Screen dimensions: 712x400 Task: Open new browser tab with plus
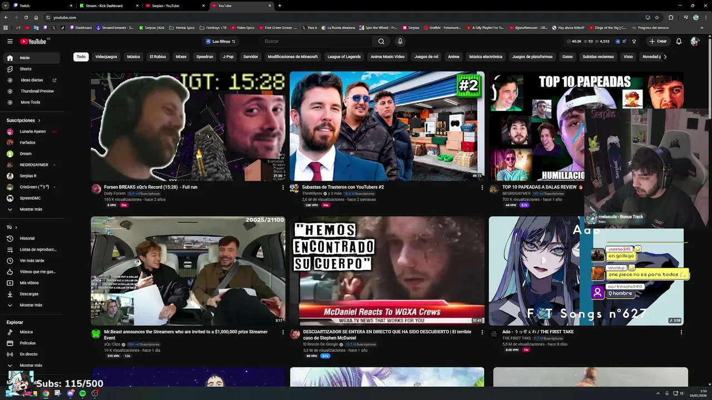279,6
